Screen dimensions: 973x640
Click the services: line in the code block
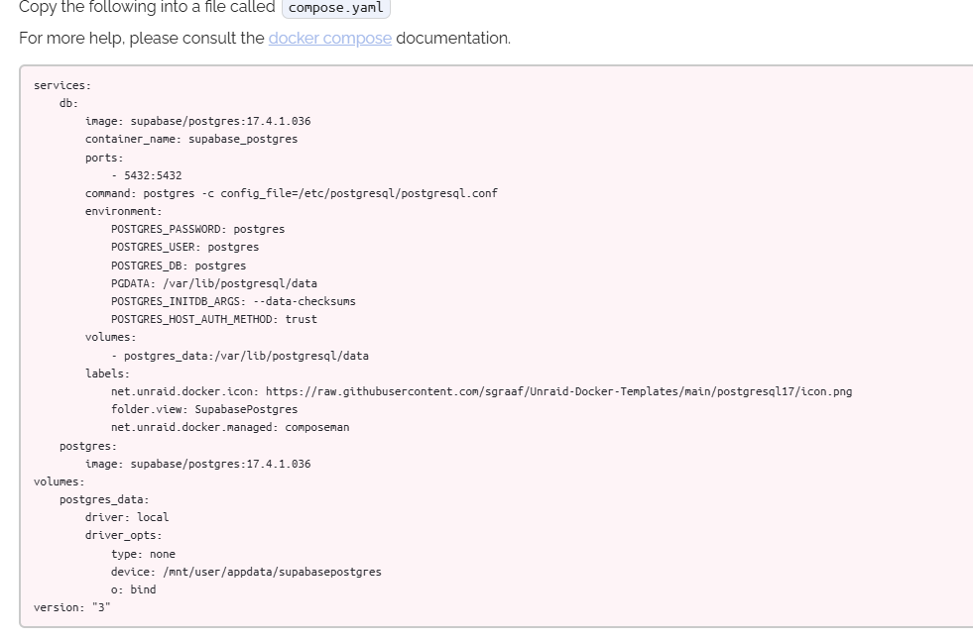(x=62, y=85)
